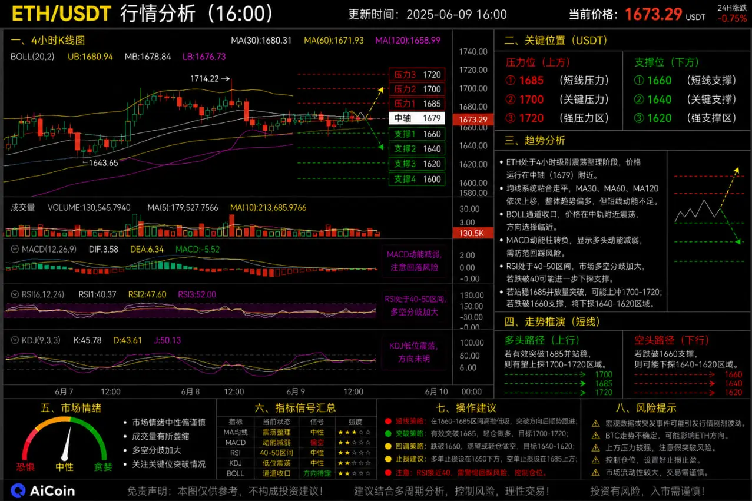Click the 偏空 signal cell in MACD row

tap(317, 443)
